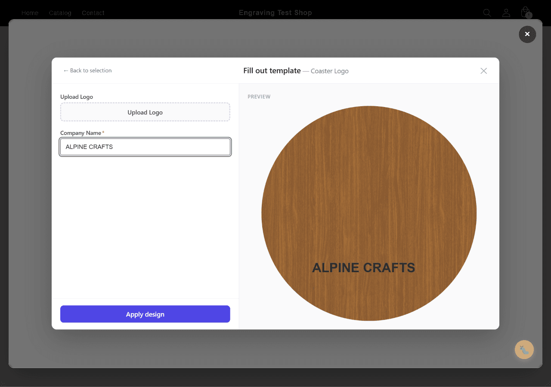Click the PREVIEW label heading
The image size is (551, 387).
coord(259,96)
